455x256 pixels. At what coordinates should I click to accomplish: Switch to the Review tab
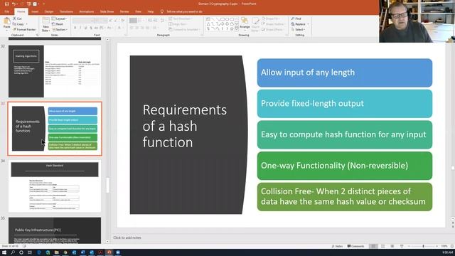pyautogui.click(x=124, y=11)
